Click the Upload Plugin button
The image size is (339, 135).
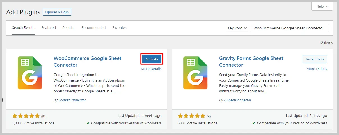57,12
